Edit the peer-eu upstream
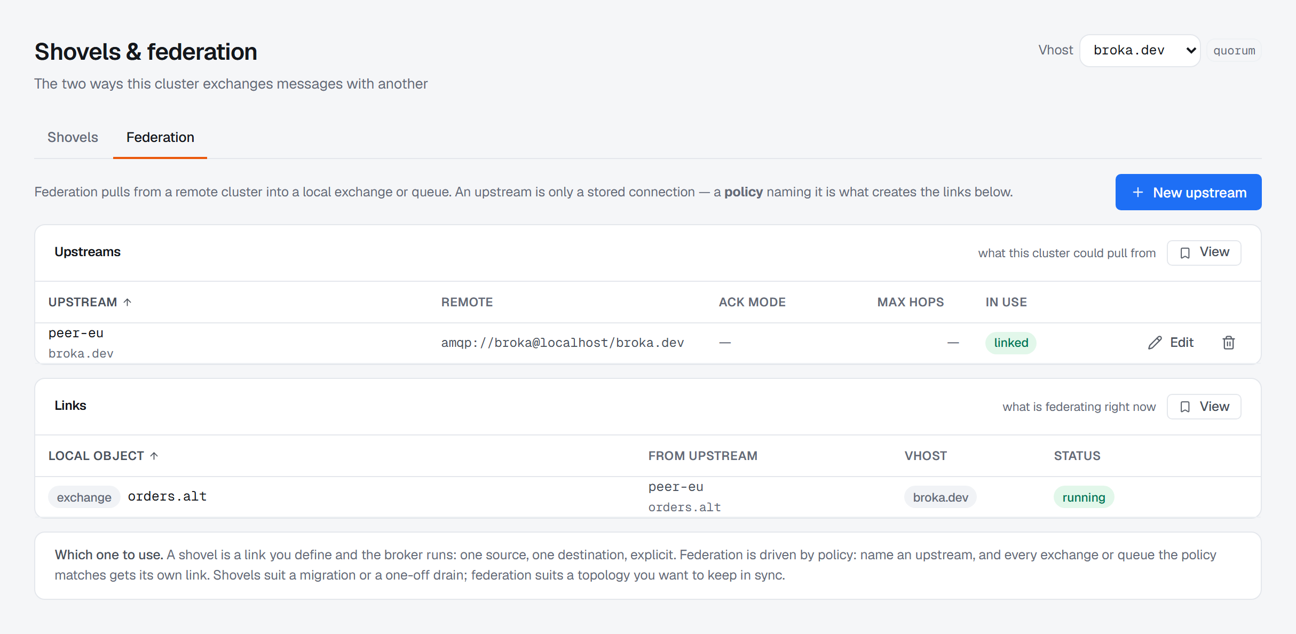Image resolution: width=1296 pixels, height=634 pixels. (x=1171, y=343)
